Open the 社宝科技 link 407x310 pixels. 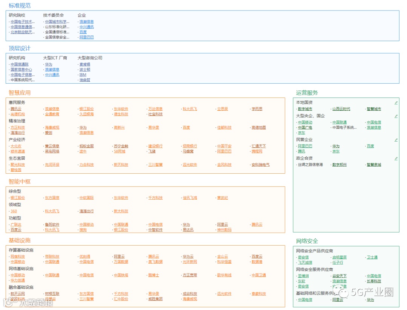(156, 114)
